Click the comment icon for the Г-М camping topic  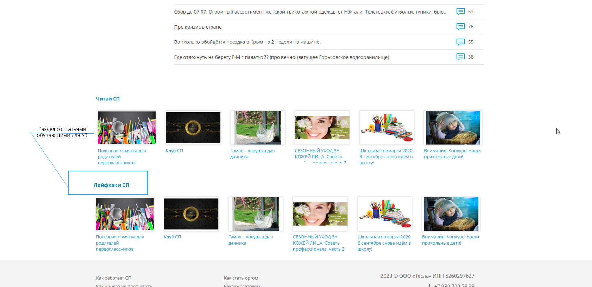pyautogui.click(x=460, y=57)
